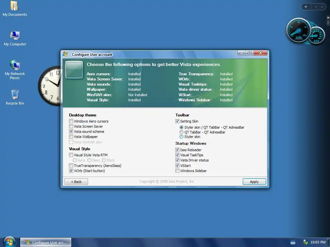Screen dimensions: 330x247
Task: Uncheck ViOrb (Start button)
Action: [x=71, y=171]
